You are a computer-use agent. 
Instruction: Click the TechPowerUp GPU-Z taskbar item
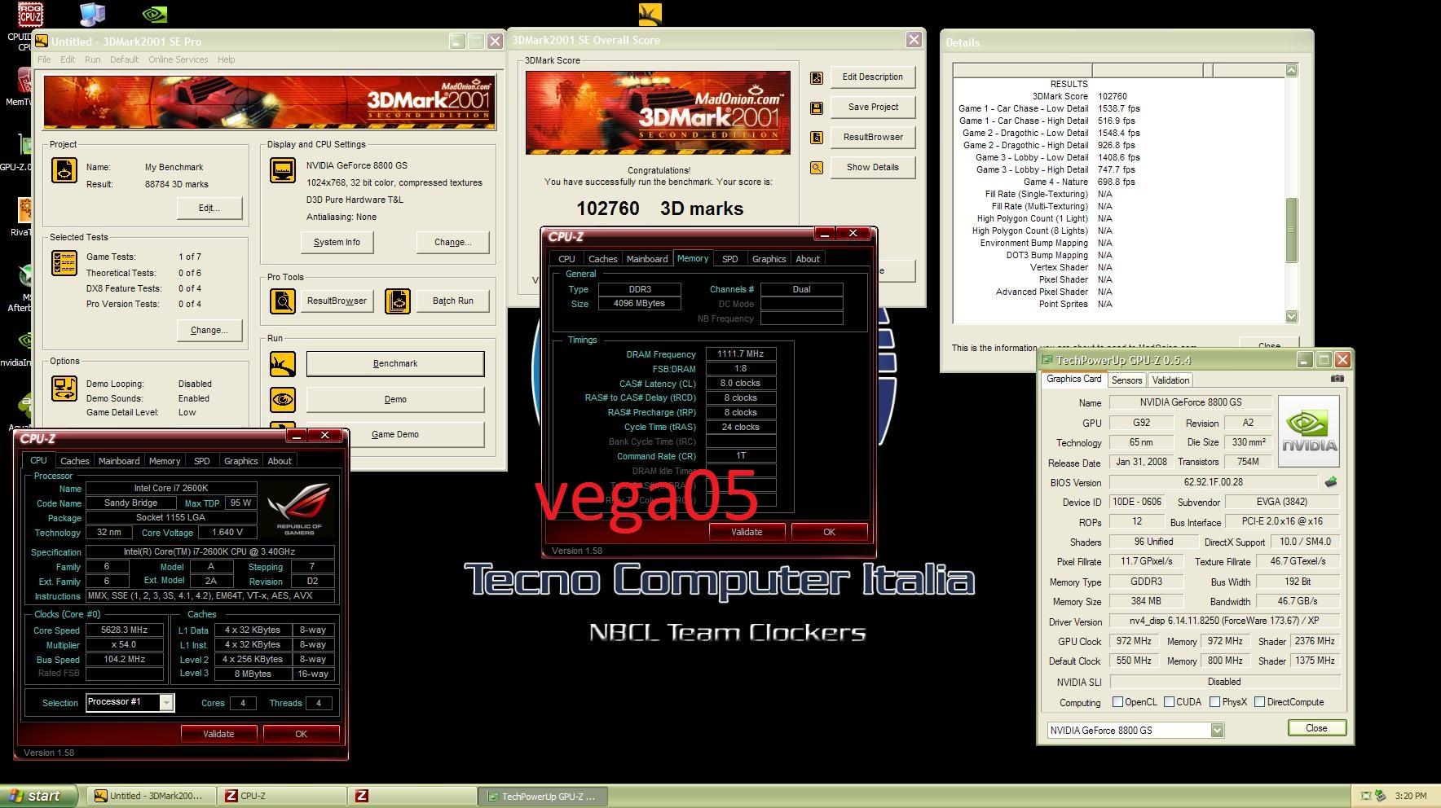pyautogui.click(x=543, y=796)
